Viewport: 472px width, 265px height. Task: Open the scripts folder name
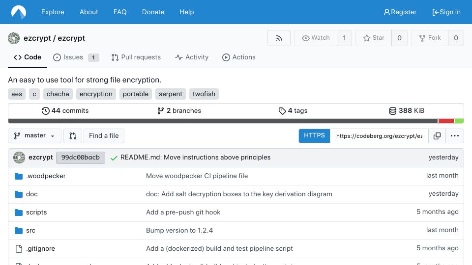click(x=36, y=212)
